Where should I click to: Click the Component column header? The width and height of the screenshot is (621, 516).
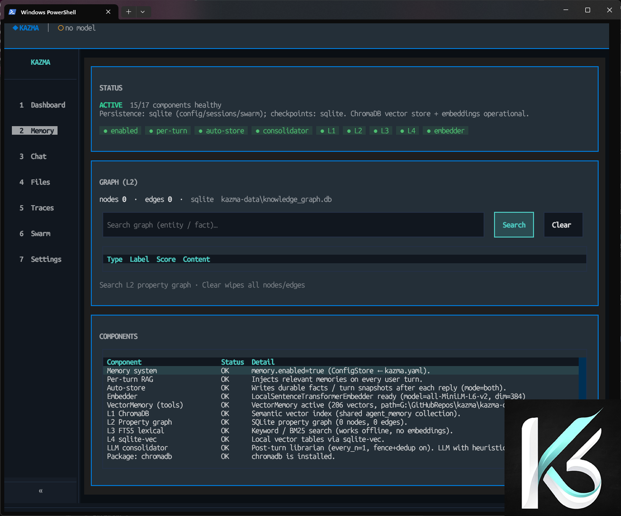(124, 362)
